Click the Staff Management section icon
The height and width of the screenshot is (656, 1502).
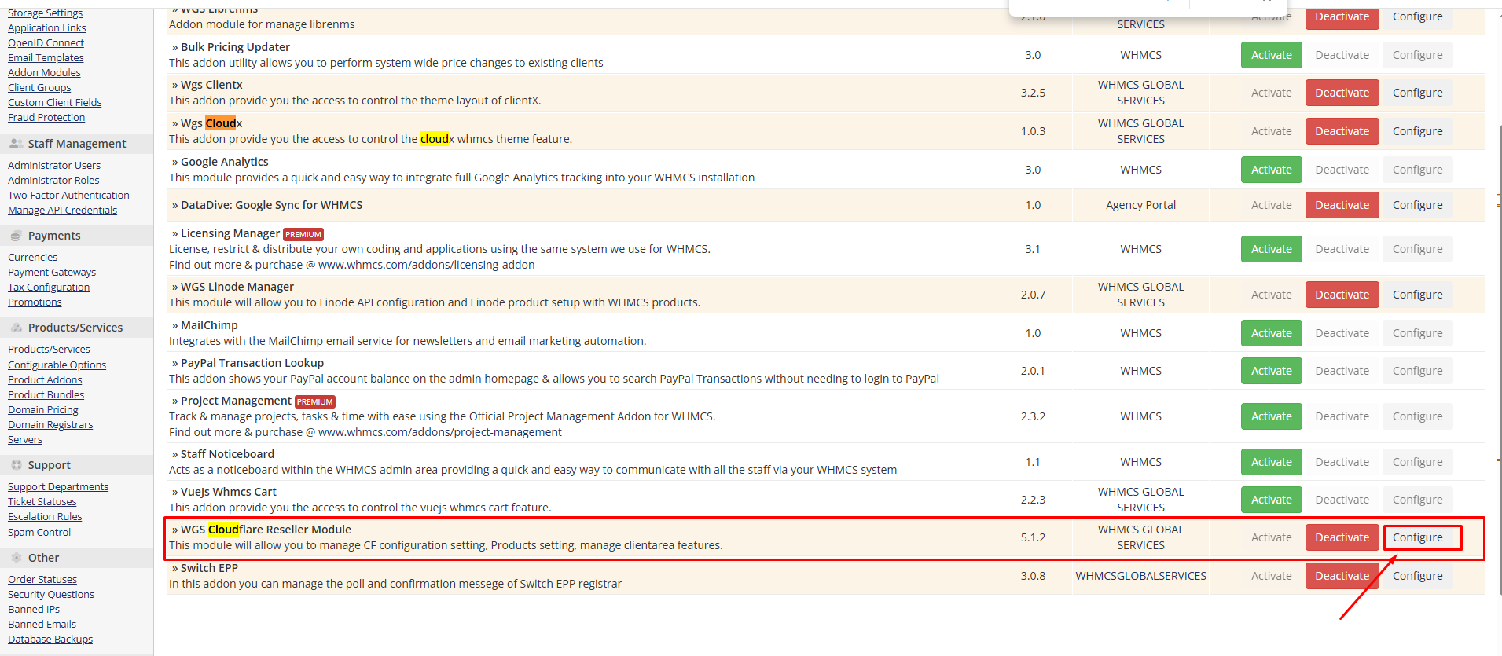tap(16, 144)
